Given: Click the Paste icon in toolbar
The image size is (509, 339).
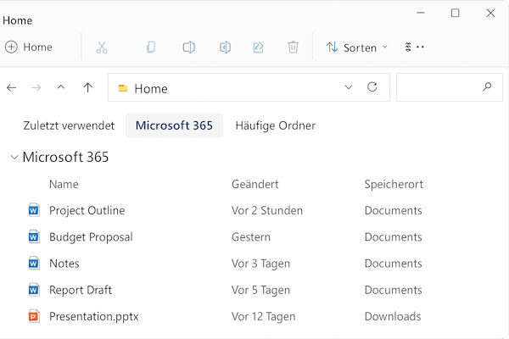Looking at the screenshot, I should click(189, 47).
